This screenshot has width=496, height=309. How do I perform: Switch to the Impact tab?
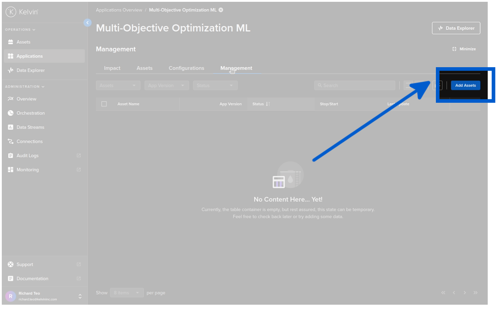pyautogui.click(x=112, y=68)
